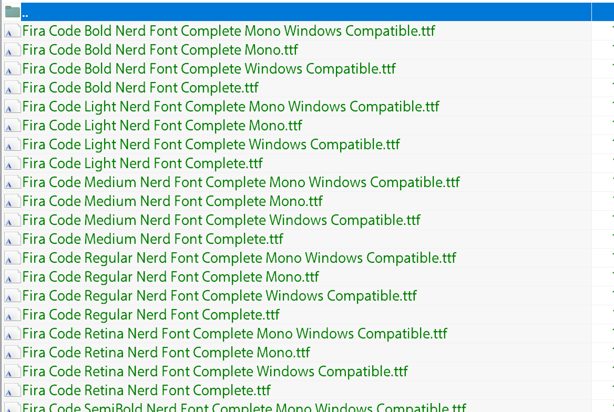Click font icon beside Bold Nerd Font Complete Mono.ttf
This screenshot has height=412, width=614.
click(12, 50)
